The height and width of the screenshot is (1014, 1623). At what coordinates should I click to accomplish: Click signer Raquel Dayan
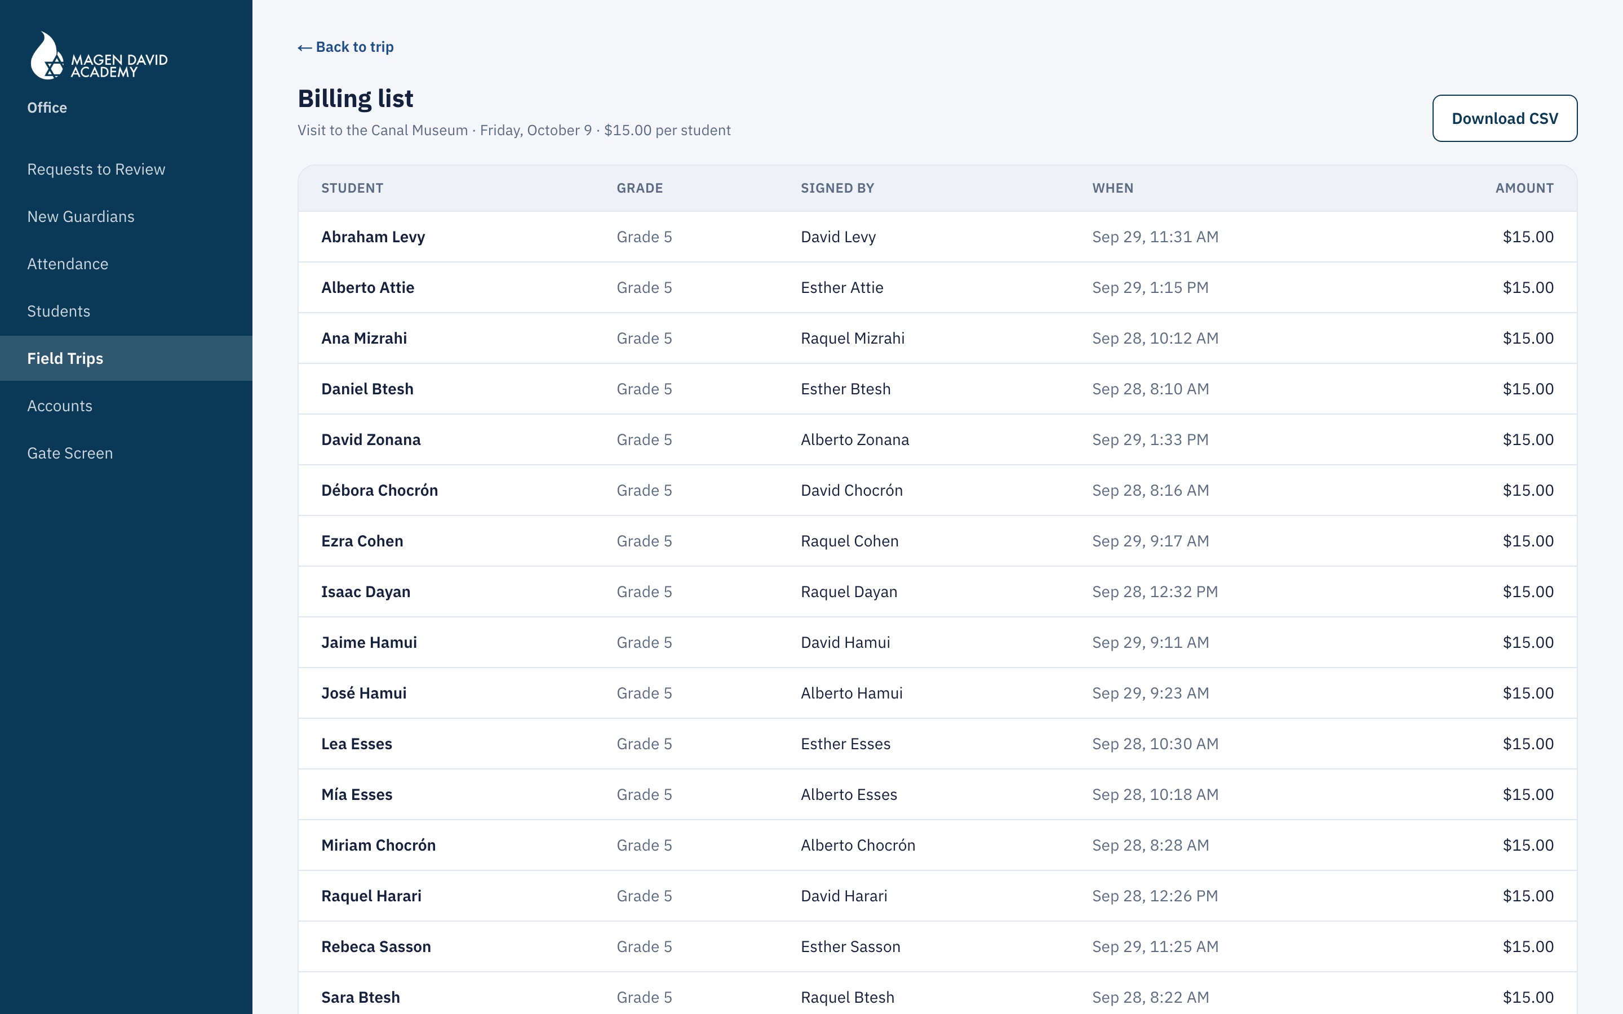(848, 591)
